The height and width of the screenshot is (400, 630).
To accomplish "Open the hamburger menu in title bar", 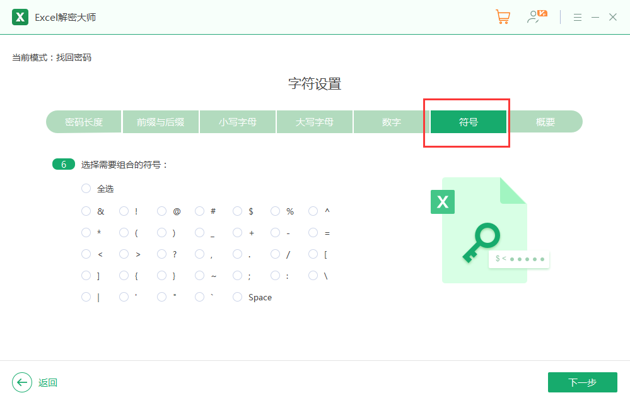I will [578, 17].
